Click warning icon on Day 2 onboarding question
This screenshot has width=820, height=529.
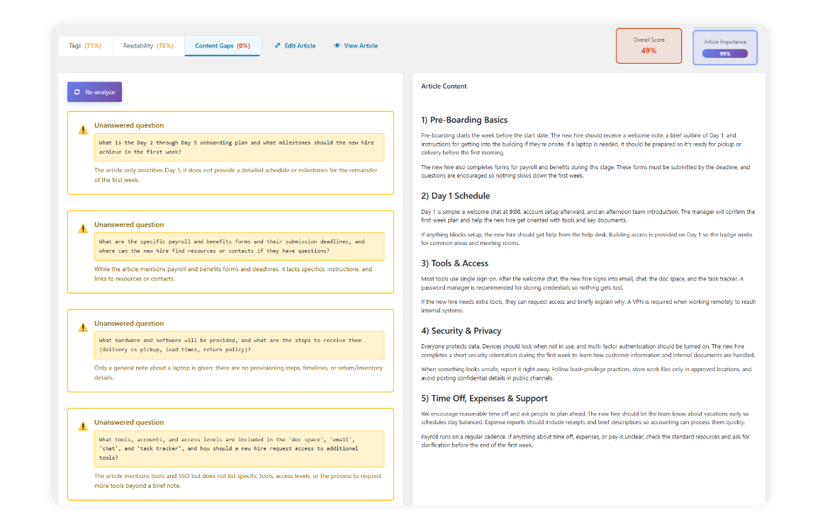83,130
